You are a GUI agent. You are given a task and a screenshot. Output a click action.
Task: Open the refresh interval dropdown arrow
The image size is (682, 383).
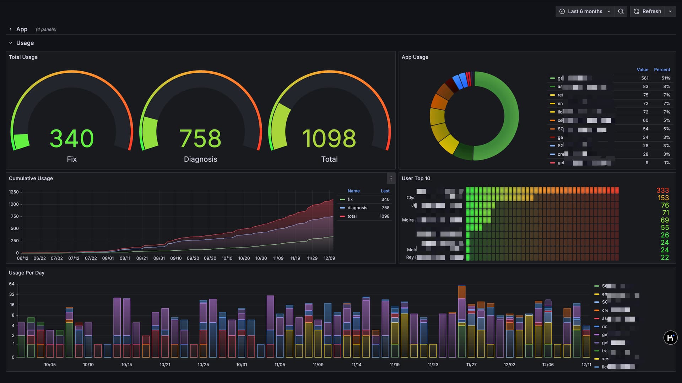click(x=670, y=11)
